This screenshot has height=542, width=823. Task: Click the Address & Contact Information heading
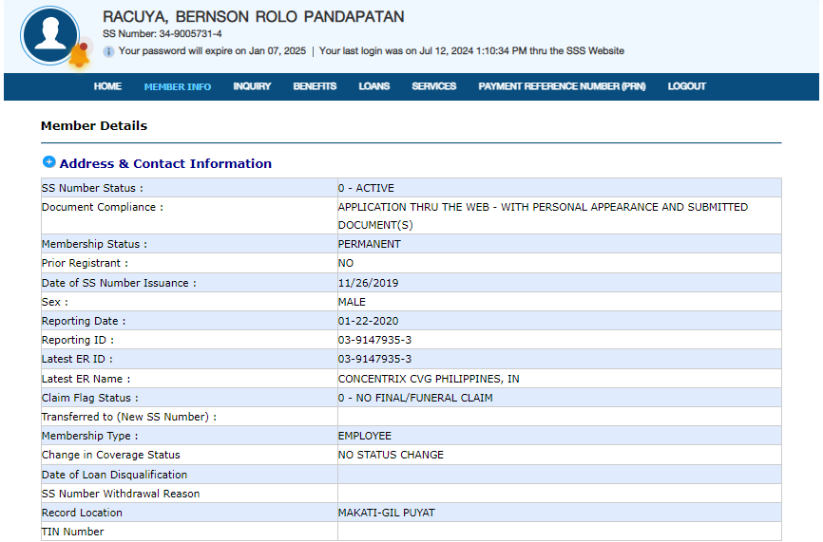pyautogui.click(x=165, y=163)
